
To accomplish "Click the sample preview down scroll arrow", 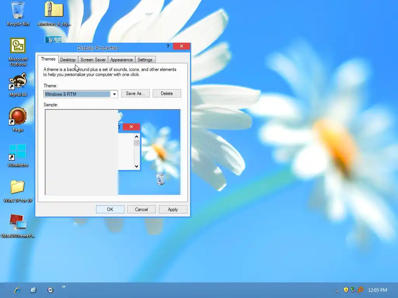I will point(136,166).
